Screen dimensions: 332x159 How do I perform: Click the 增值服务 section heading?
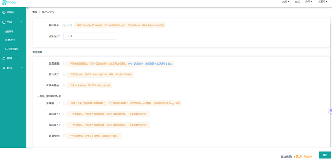37,52
